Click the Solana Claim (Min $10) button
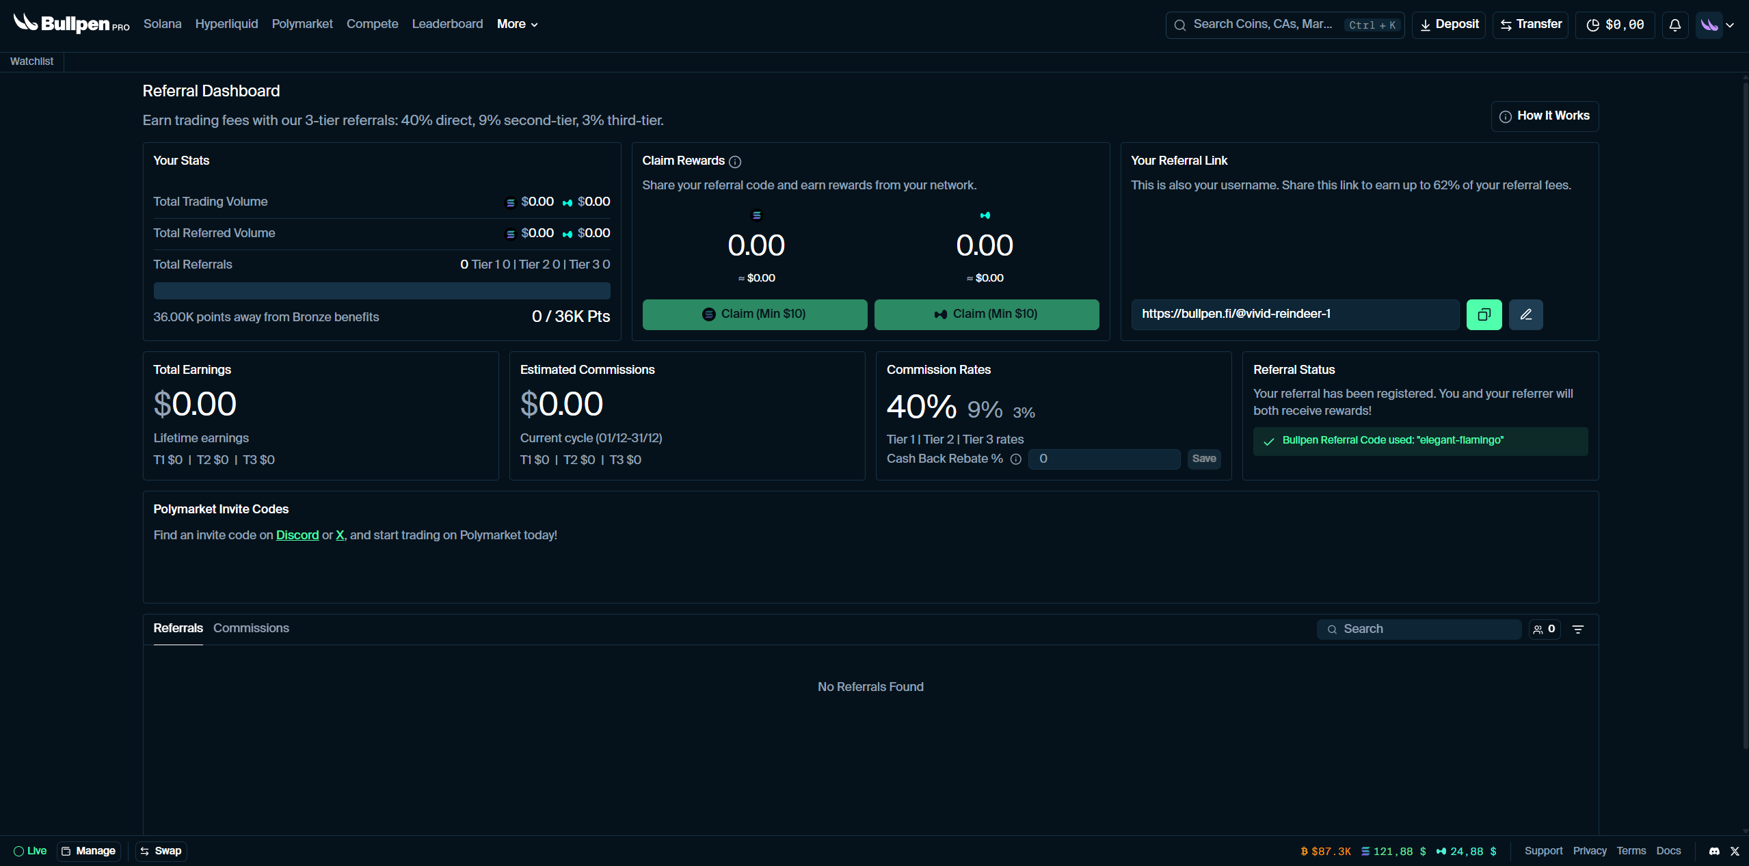Image resolution: width=1749 pixels, height=866 pixels. pos(754,314)
